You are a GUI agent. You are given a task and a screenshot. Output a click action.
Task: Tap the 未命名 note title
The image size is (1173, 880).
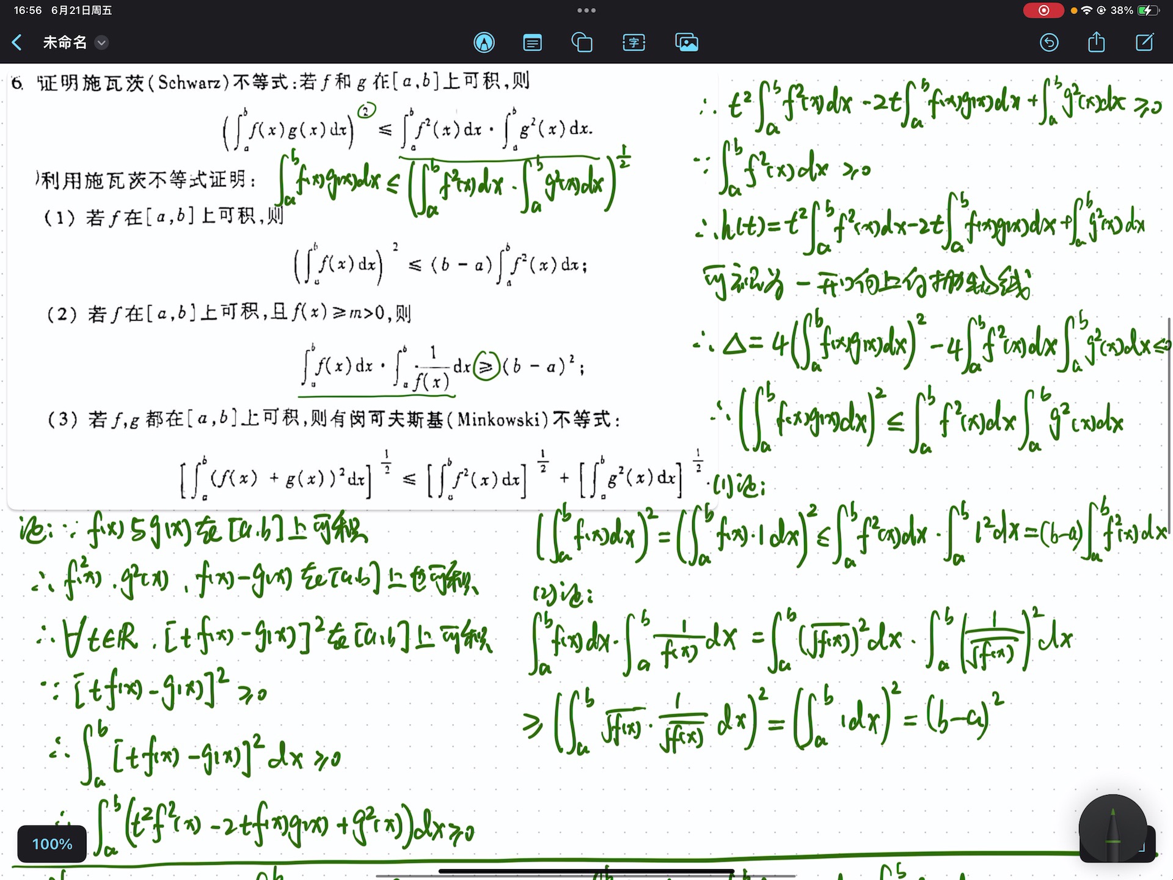point(65,42)
